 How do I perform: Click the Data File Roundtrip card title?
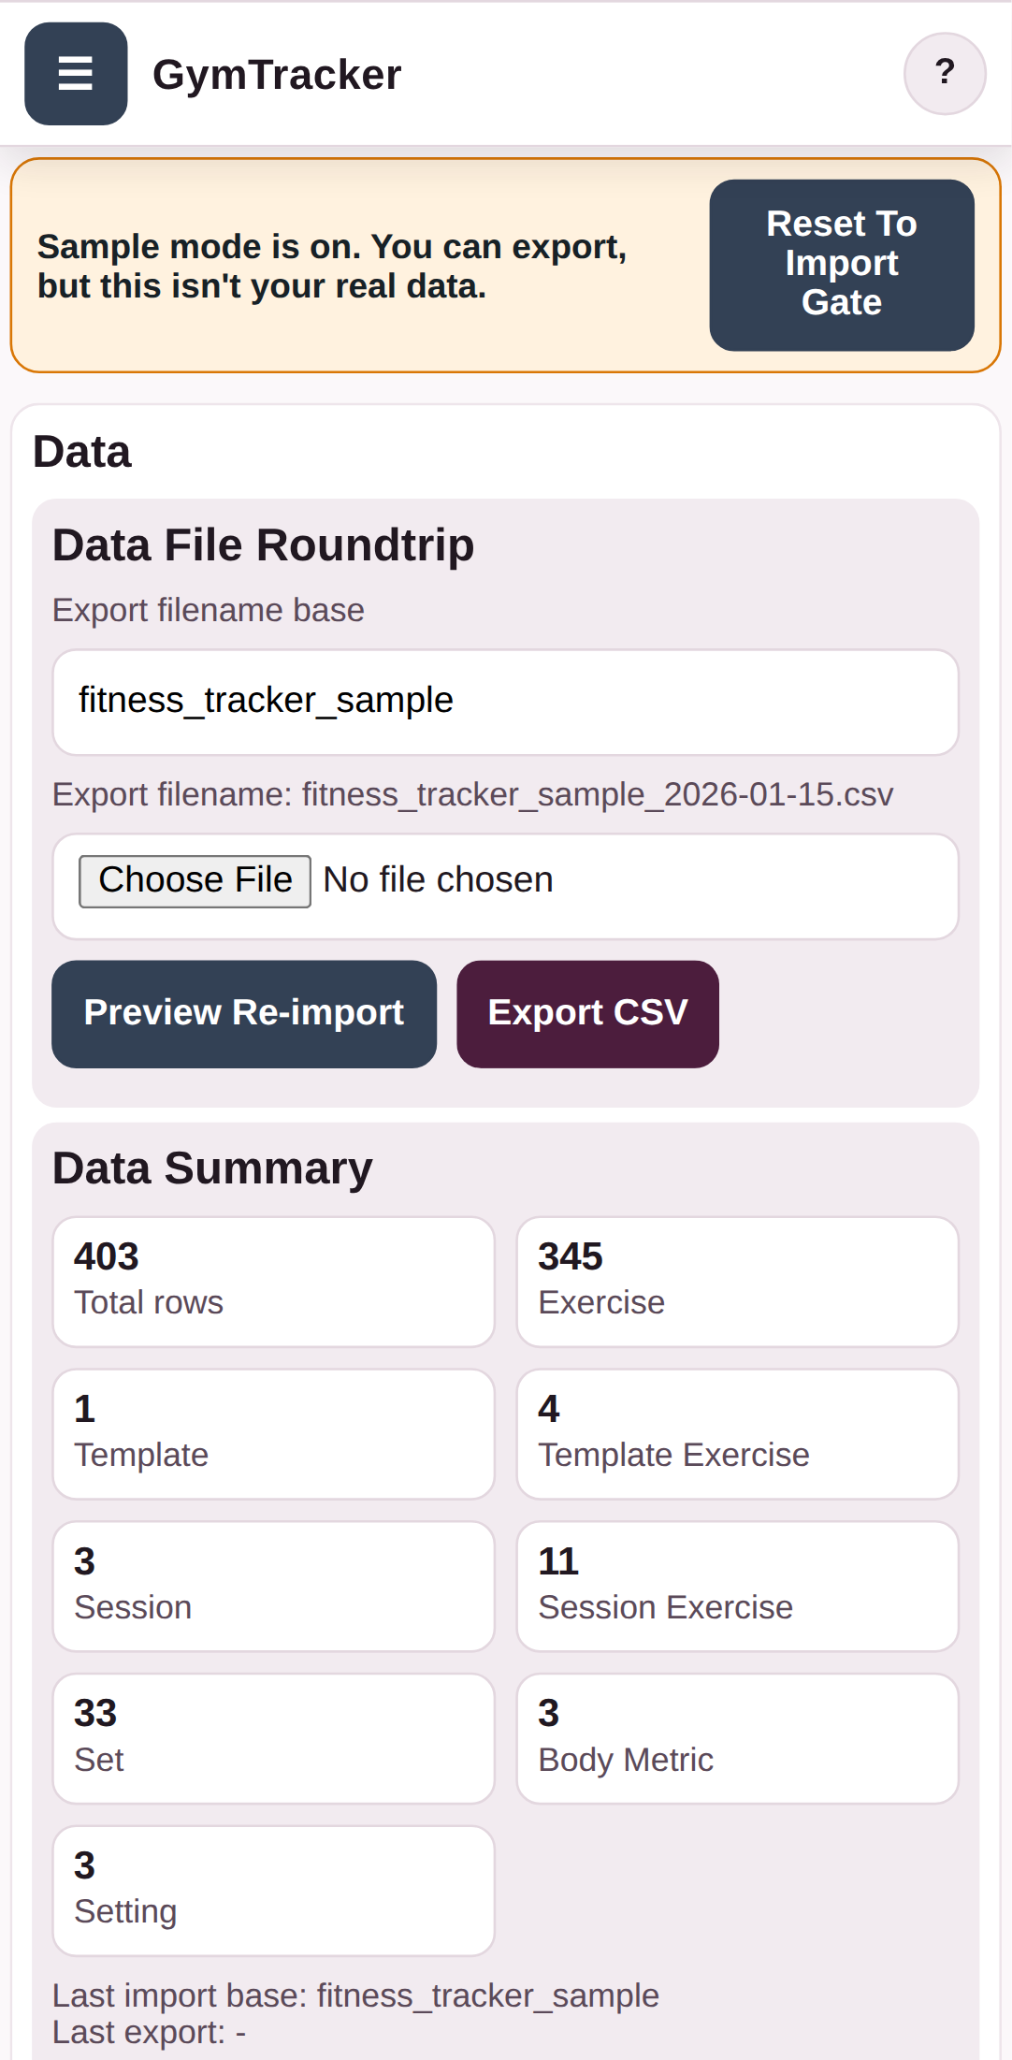pos(263,545)
